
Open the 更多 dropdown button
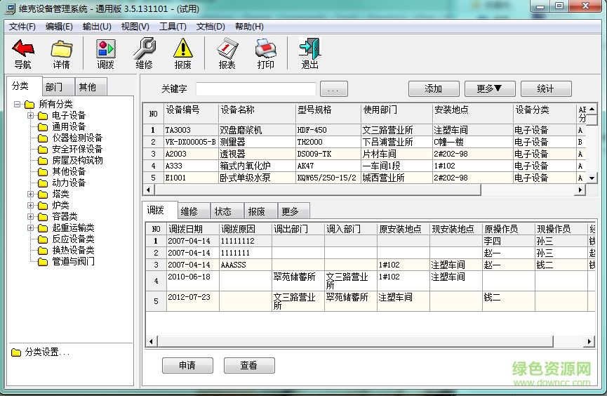(490, 89)
